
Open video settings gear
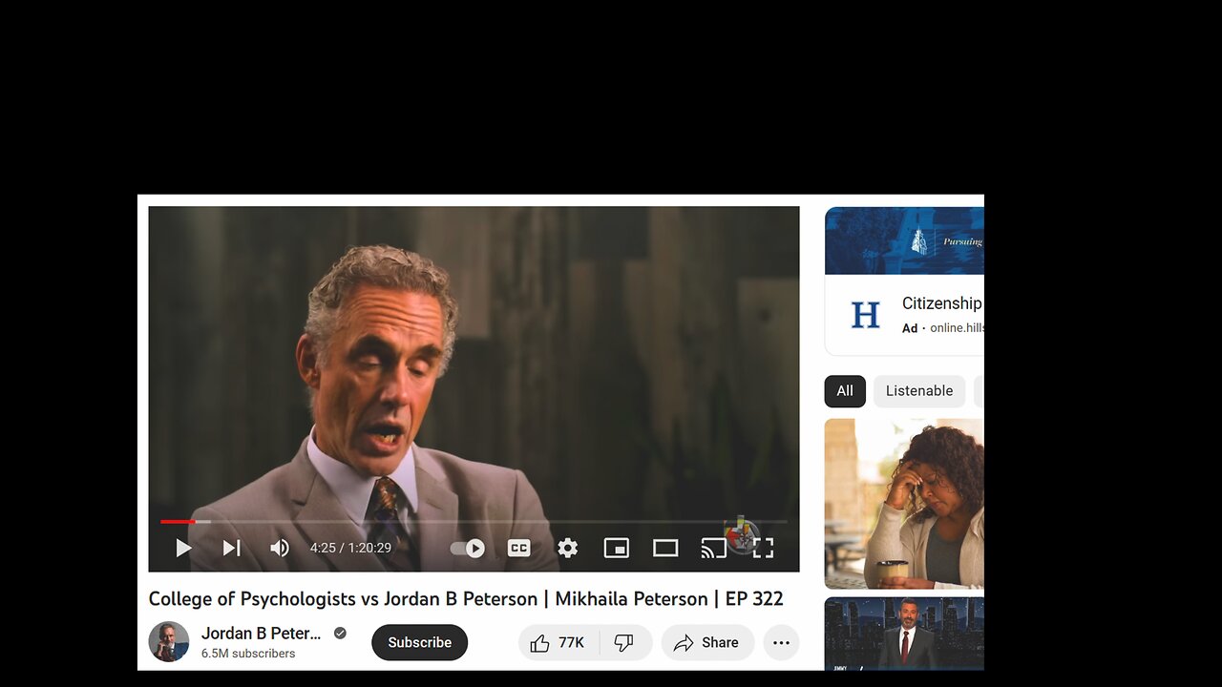click(x=568, y=548)
